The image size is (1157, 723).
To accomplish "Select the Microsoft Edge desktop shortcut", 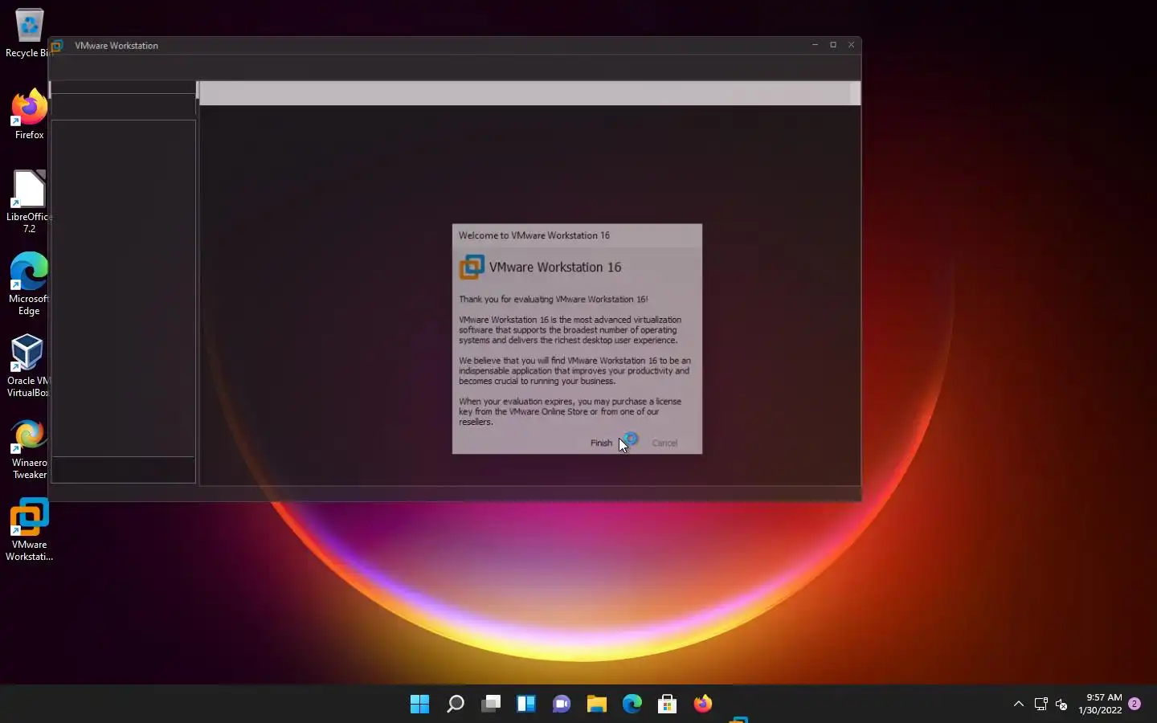I will click(29, 284).
